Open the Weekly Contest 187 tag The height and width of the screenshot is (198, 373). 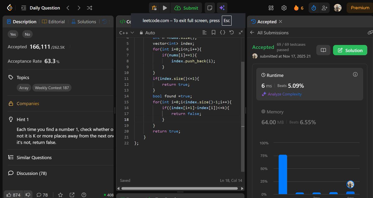(52, 88)
